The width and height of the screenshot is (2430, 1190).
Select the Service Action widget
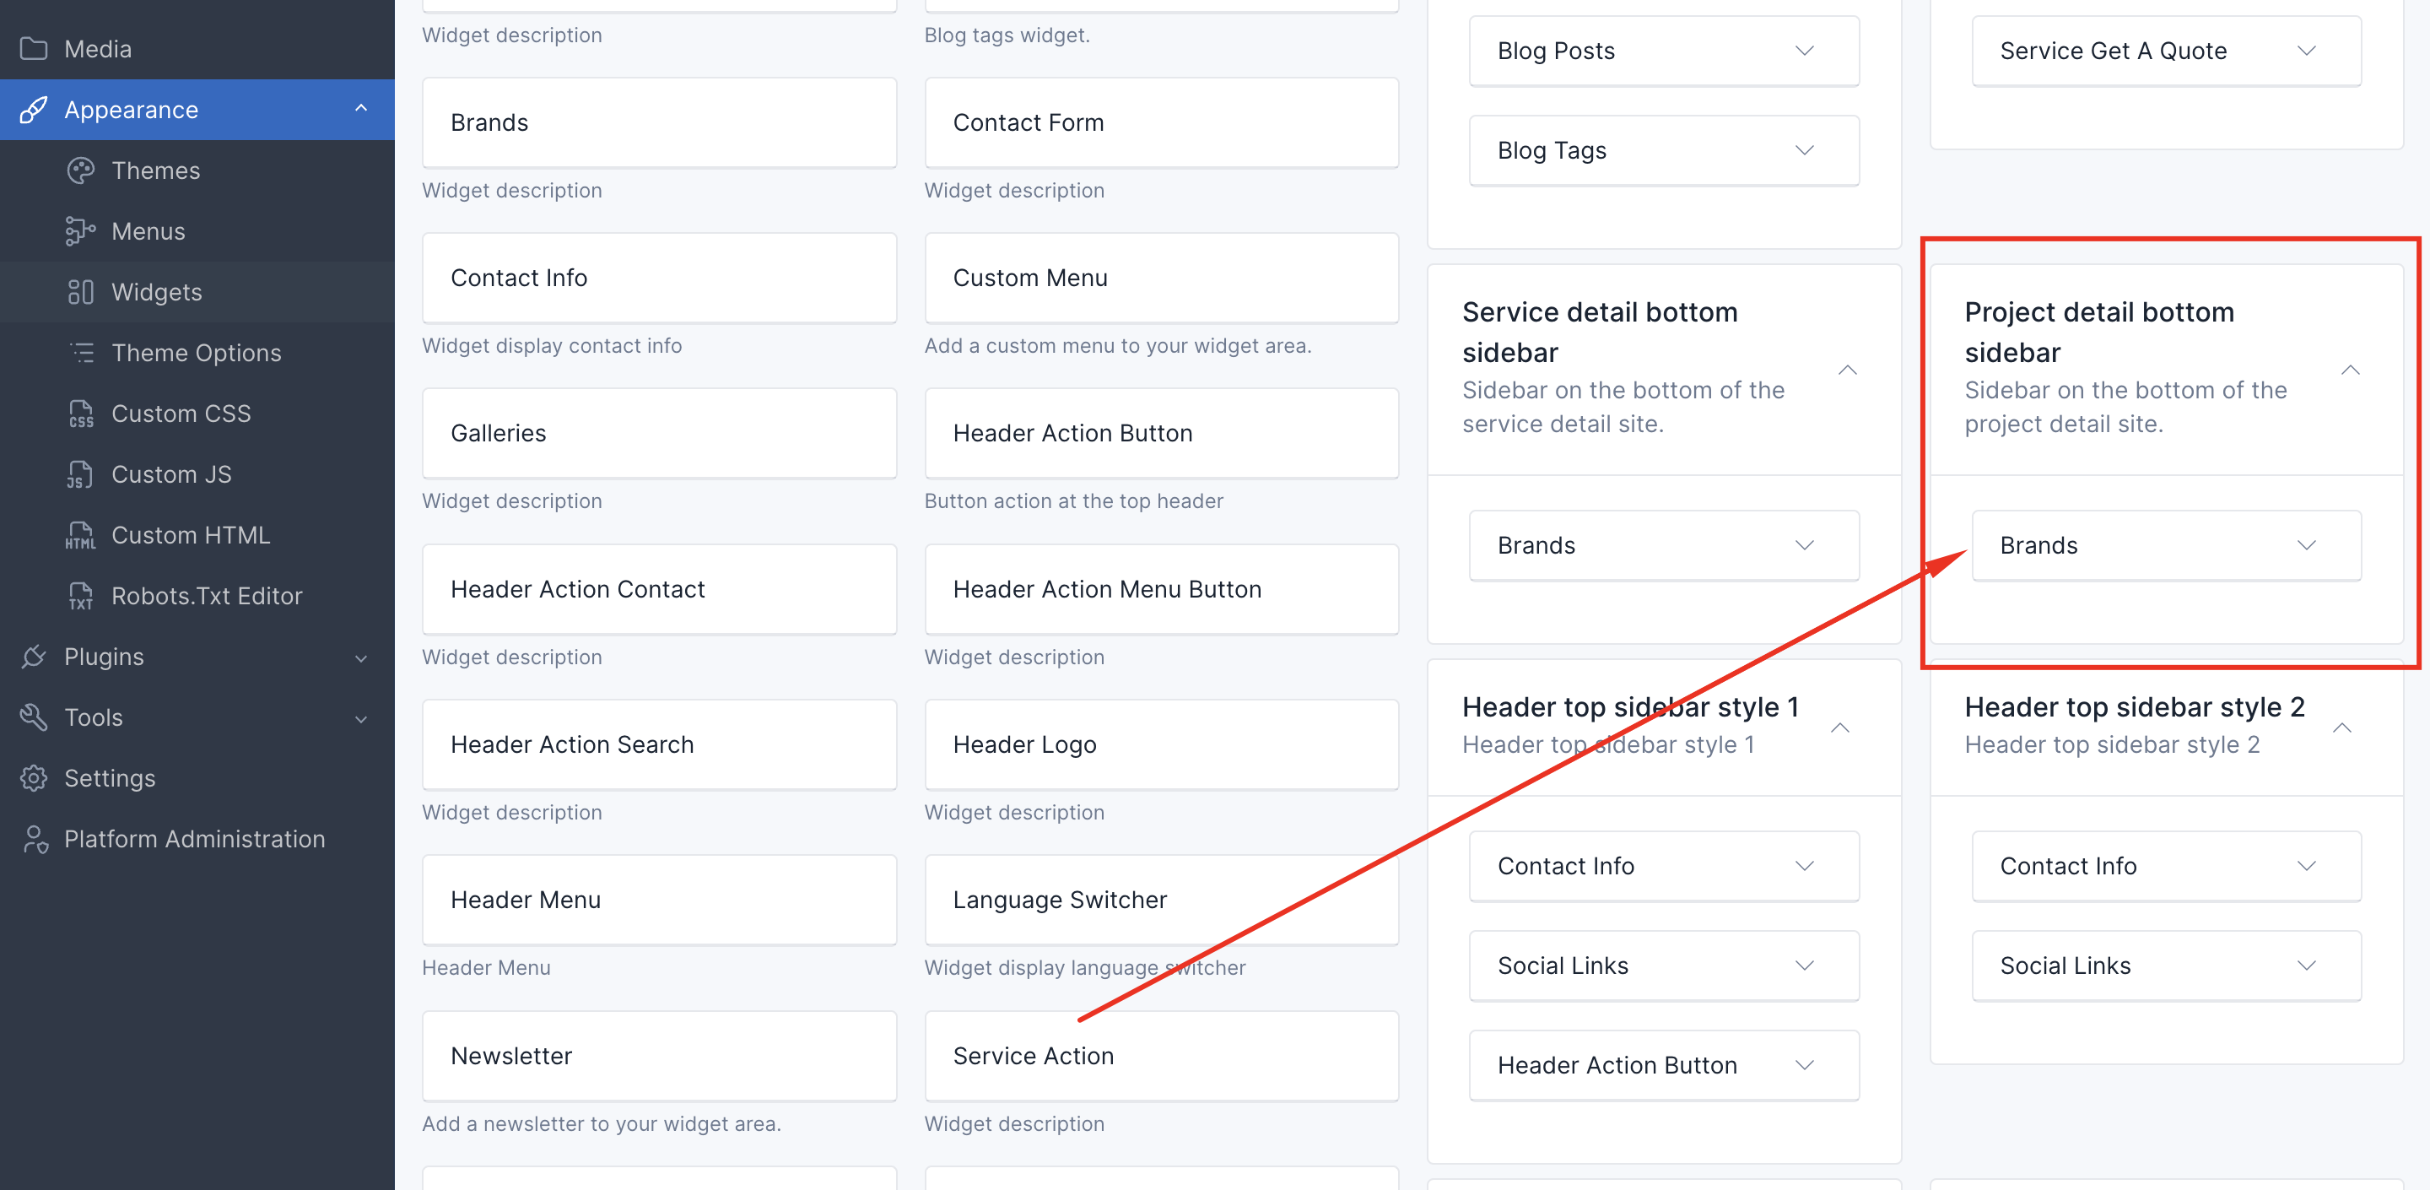point(1161,1056)
